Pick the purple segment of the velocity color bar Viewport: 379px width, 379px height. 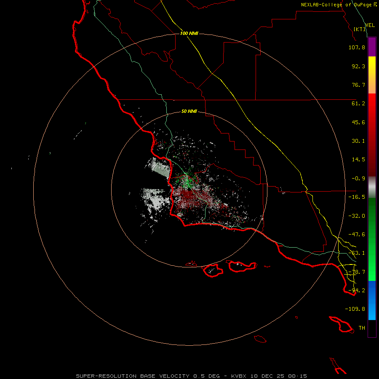click(372, 47)
